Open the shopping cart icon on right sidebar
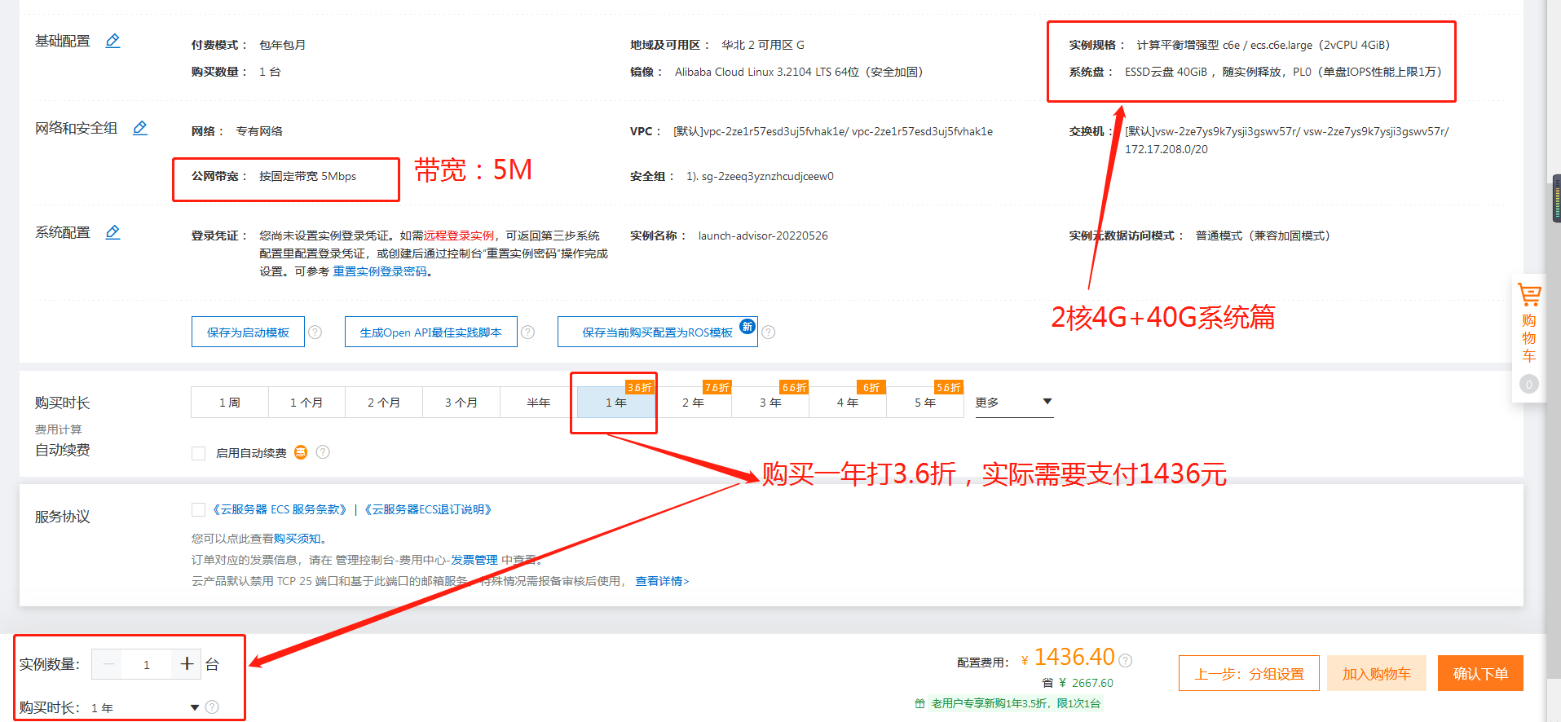Screen dimensions: 1561x722 tap(1529, 295)
